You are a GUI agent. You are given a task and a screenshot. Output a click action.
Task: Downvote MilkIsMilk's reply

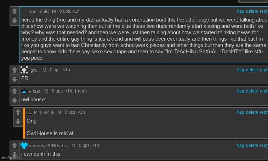(x=18, y=122)
